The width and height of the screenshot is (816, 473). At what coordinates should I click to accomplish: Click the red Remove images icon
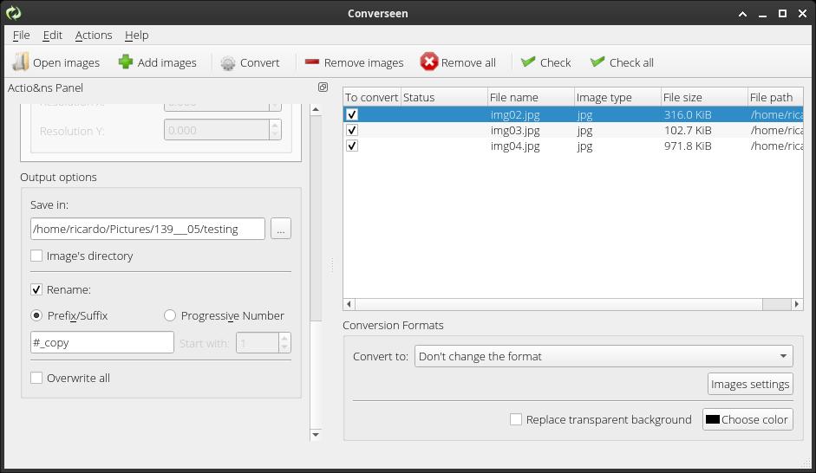pyautogui.click(x=312, y=62)
